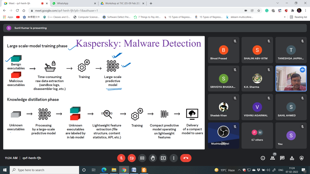Expand the hidden bookmarks overflow chevron
The width and height of the screenshot is (310, 174).
pyautogui.click(x=285, y=17)
